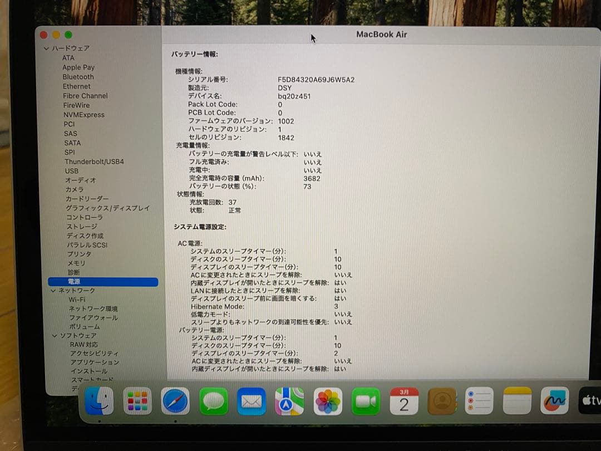Click the firmware version value 1002
Viewport: 601px width, 451px height.
point(286,121)
